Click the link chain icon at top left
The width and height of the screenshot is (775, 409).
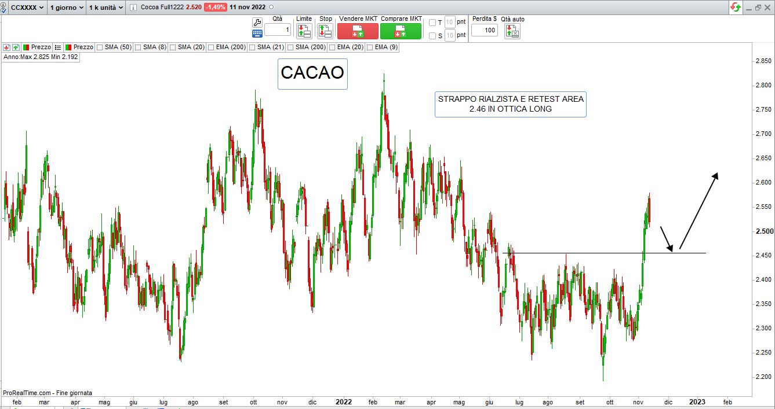[3, 8]
